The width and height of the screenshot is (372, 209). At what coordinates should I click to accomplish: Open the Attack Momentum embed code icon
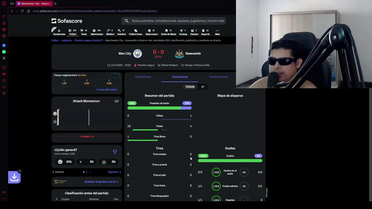tap(117, 101)
